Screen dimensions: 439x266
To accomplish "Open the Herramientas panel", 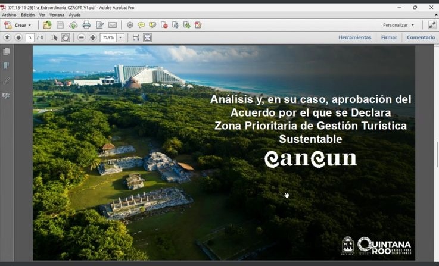I will tap(355, 37).
